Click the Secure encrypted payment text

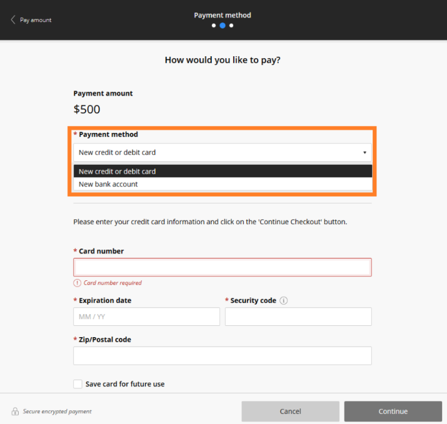point(58,412)
